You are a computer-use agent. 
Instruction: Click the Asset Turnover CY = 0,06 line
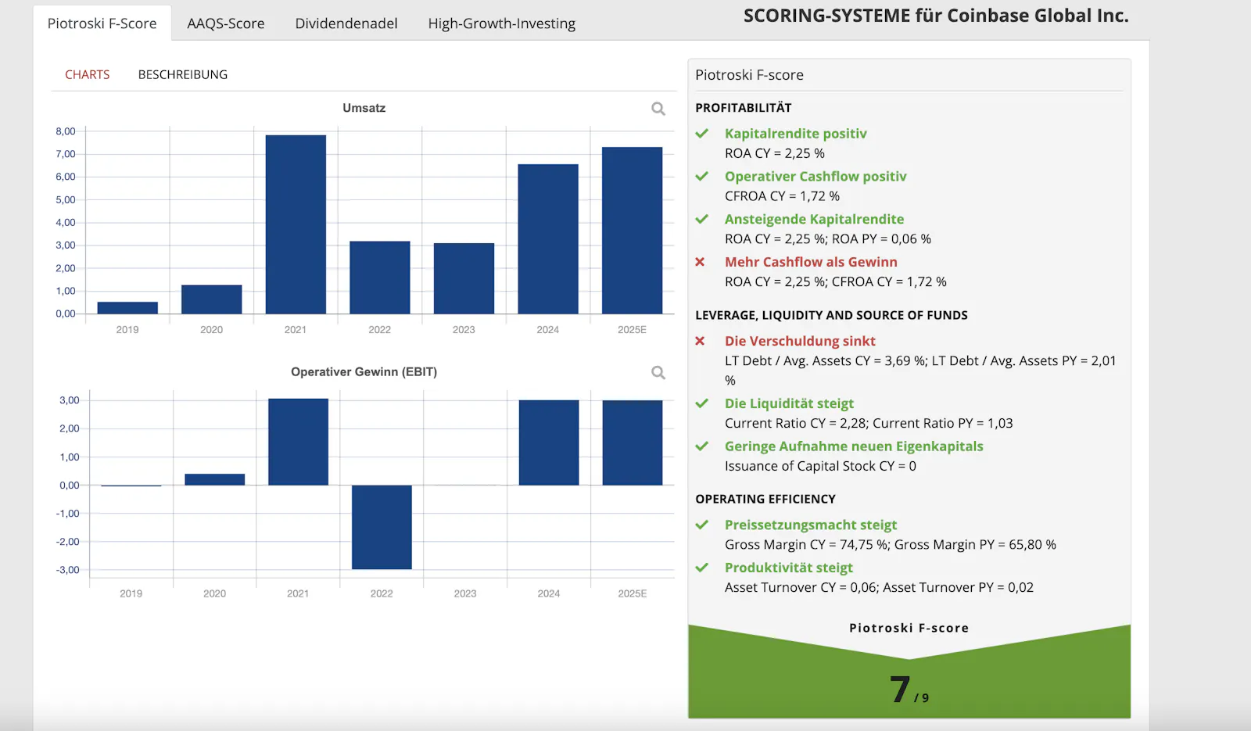[x=879, y=588]
